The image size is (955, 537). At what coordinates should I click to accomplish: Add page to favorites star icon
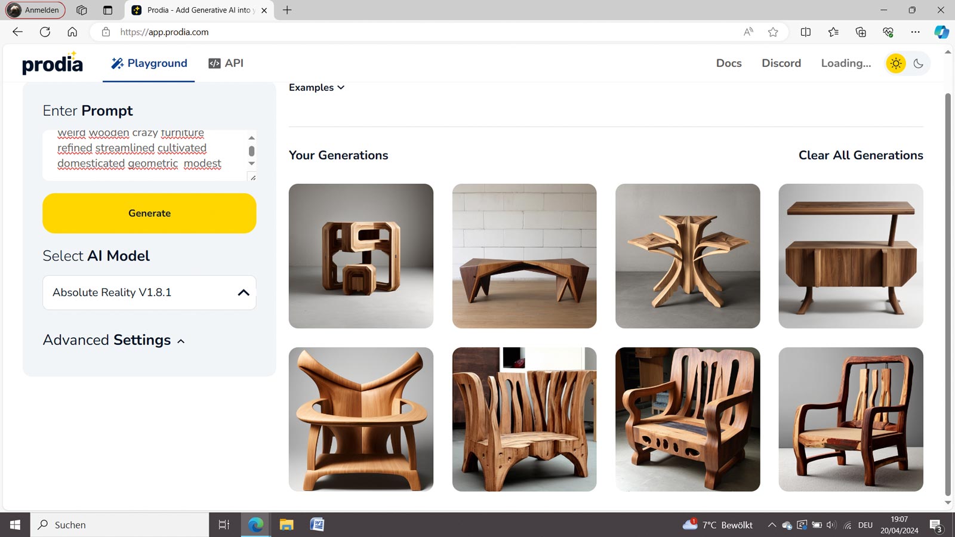(773, 32)
